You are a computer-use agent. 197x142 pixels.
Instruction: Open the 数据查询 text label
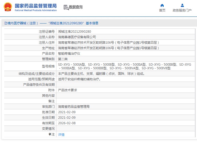76,7
